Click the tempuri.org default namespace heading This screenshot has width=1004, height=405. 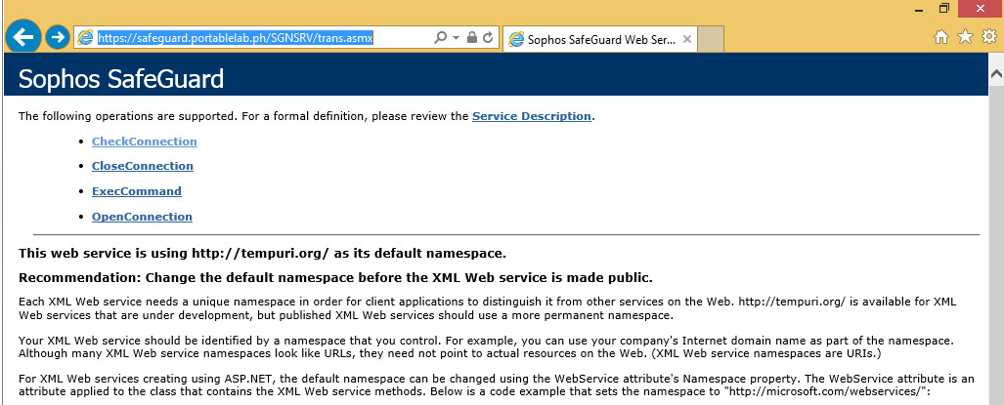coord(263,254)
